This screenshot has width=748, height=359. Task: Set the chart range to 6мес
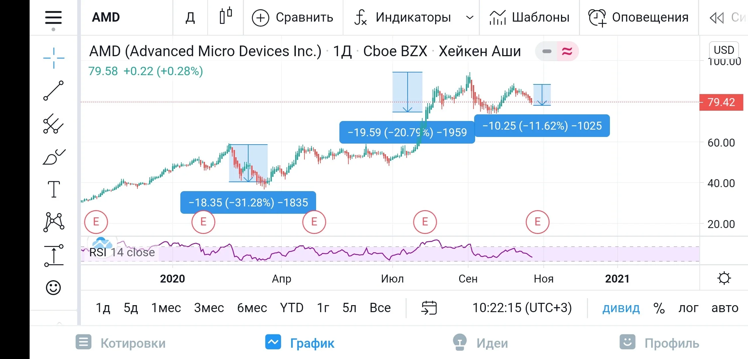[x=252, y=308]
